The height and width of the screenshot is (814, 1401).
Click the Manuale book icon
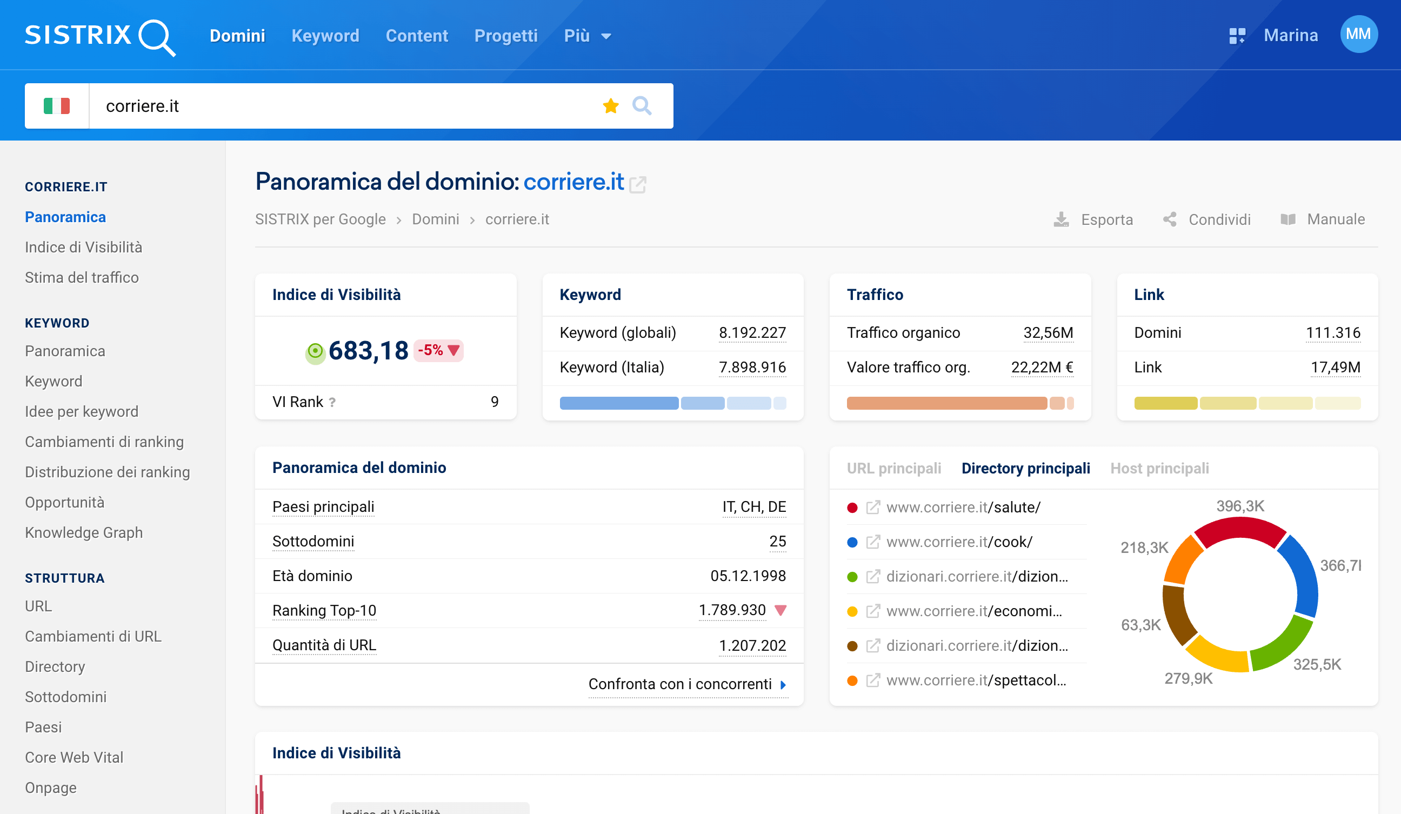click(1287, 219)
